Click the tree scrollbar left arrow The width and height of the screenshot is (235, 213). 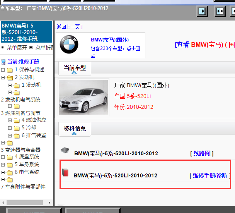(3, 203)
